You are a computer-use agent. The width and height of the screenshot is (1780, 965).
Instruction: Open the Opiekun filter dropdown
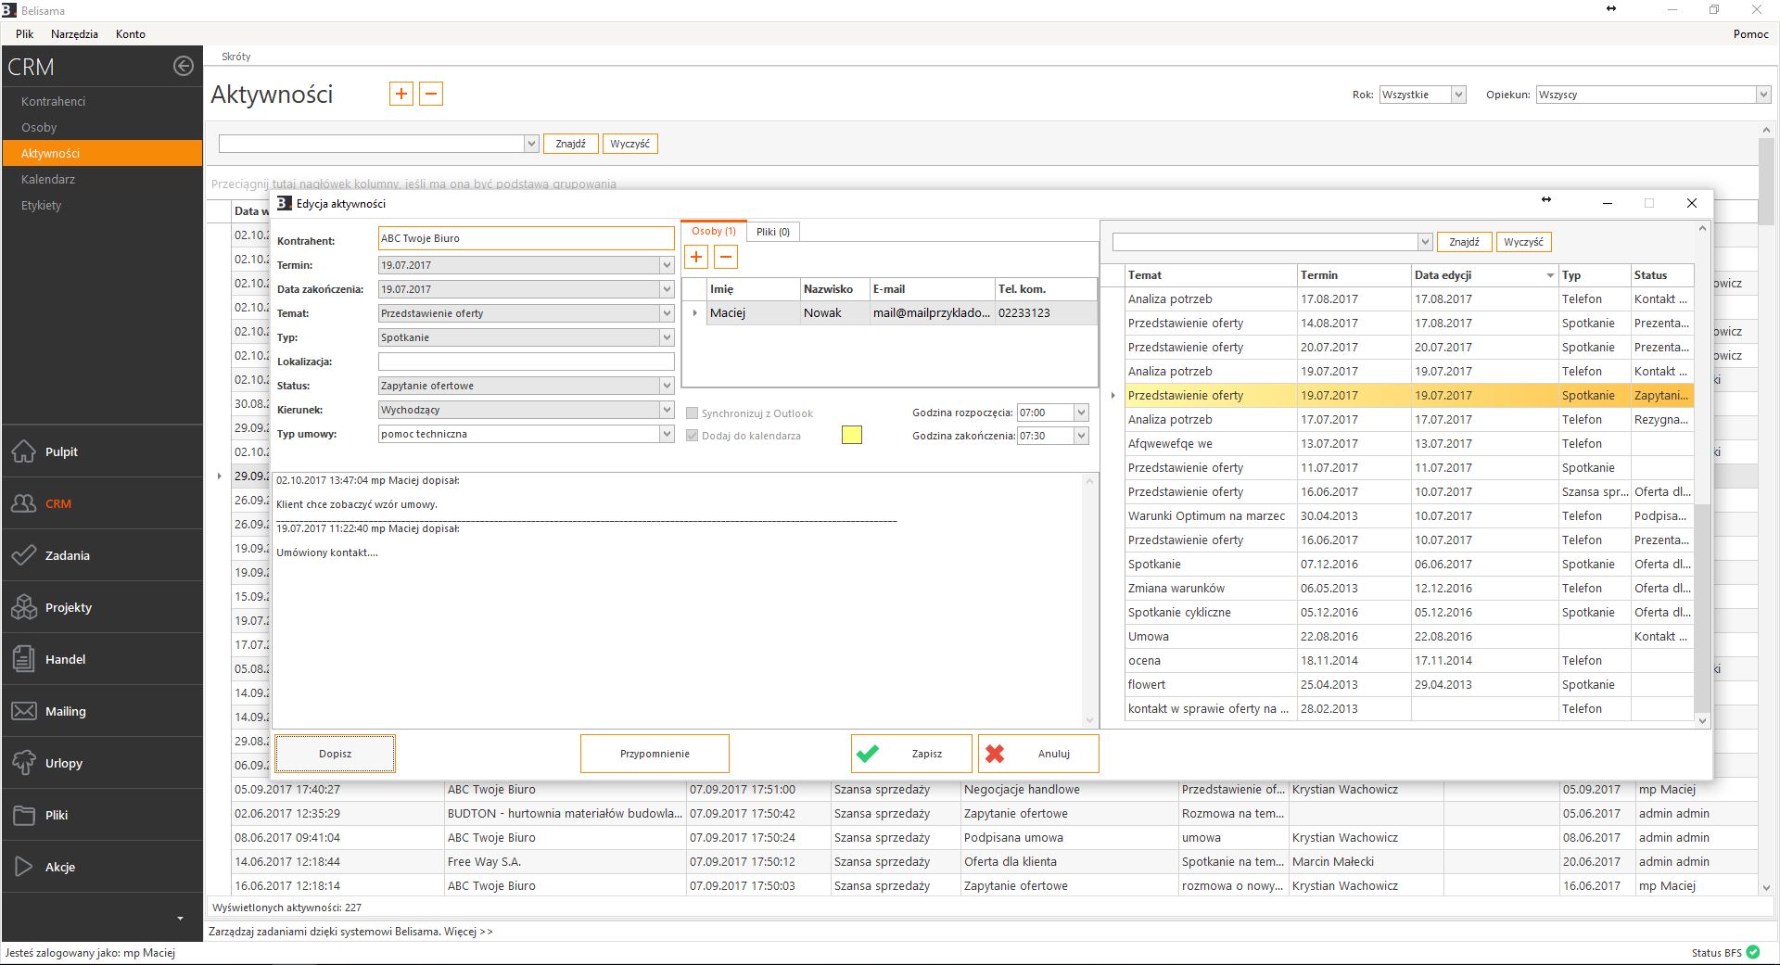[x=1762, y=95]
